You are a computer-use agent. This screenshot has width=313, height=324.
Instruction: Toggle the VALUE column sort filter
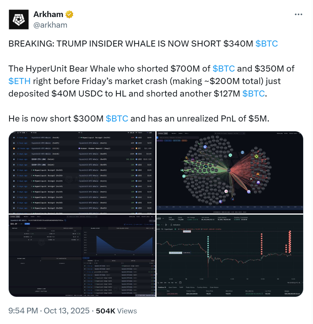[x=129, y=133]
